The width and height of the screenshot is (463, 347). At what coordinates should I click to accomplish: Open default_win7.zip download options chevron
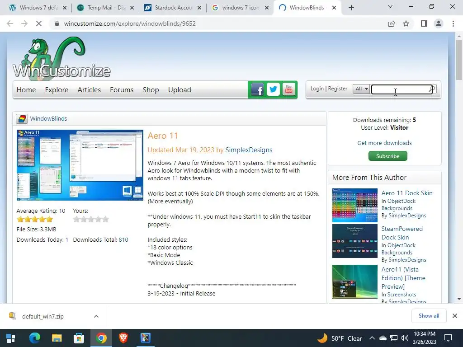(x=96, y=316)
